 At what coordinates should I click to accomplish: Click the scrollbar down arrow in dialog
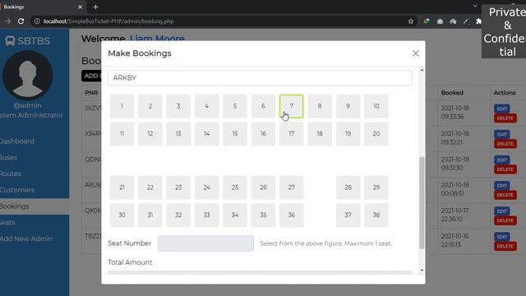[422, 271]
